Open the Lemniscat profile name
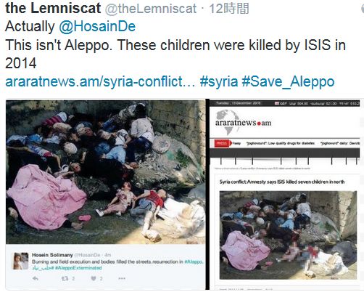 pyautogui.click(x=53, y=8)
